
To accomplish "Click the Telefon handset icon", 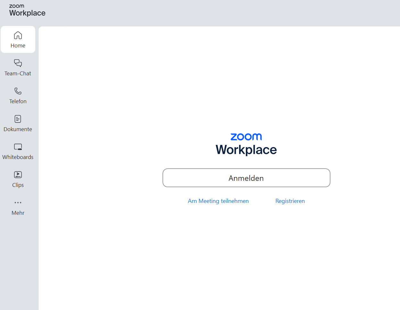I will [18, 91].
